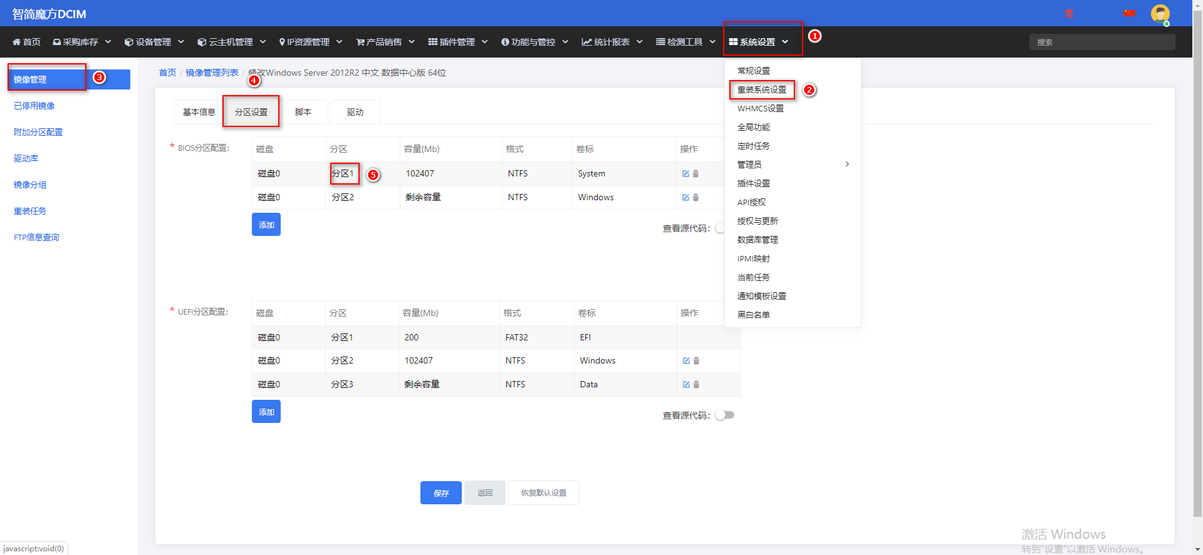Click the blue 保存 button
The height and width of the screenshot is (555, 1203).
click(441, 493)
